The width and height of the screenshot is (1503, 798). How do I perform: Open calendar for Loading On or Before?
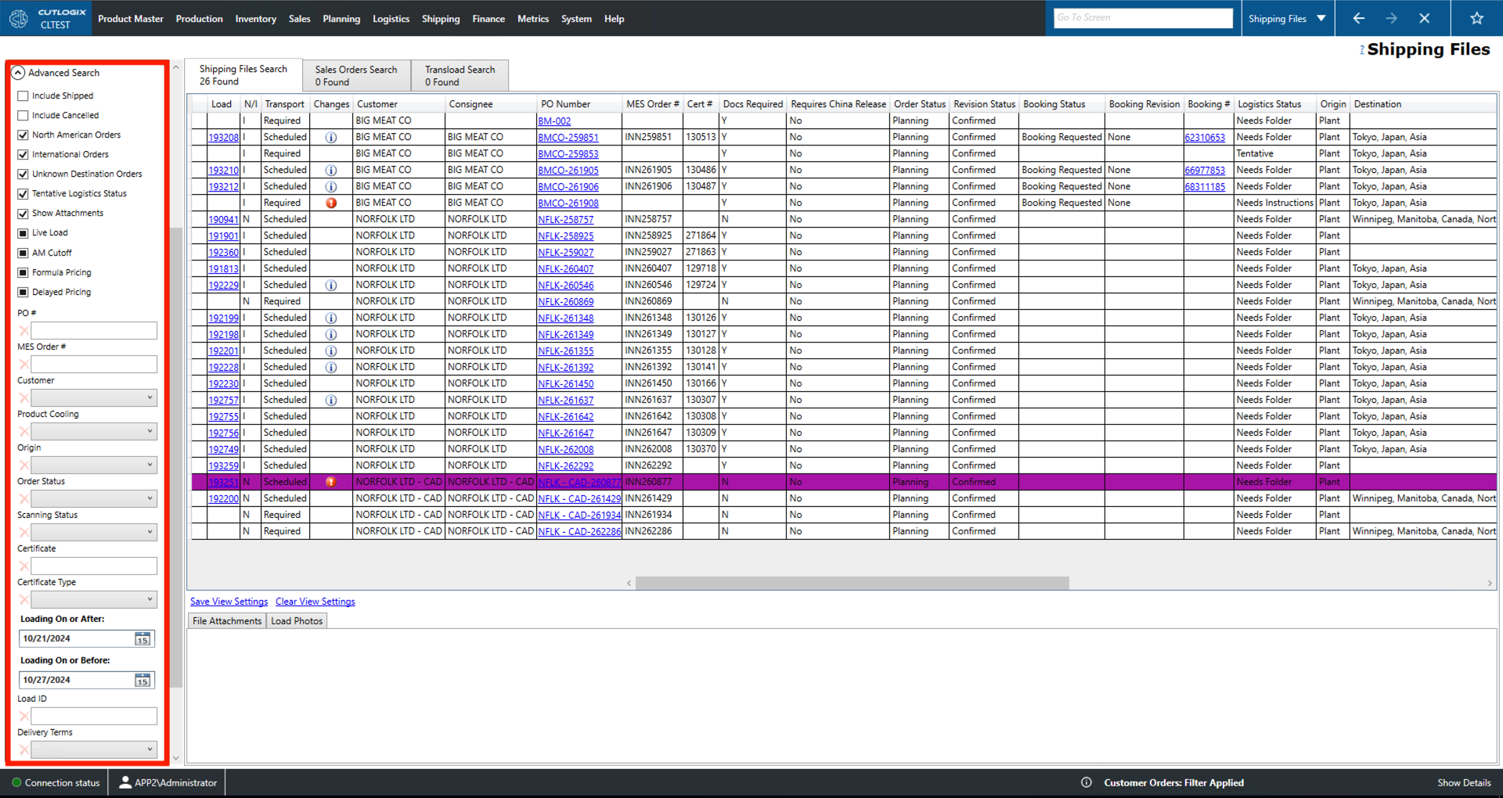pos(142,681)
